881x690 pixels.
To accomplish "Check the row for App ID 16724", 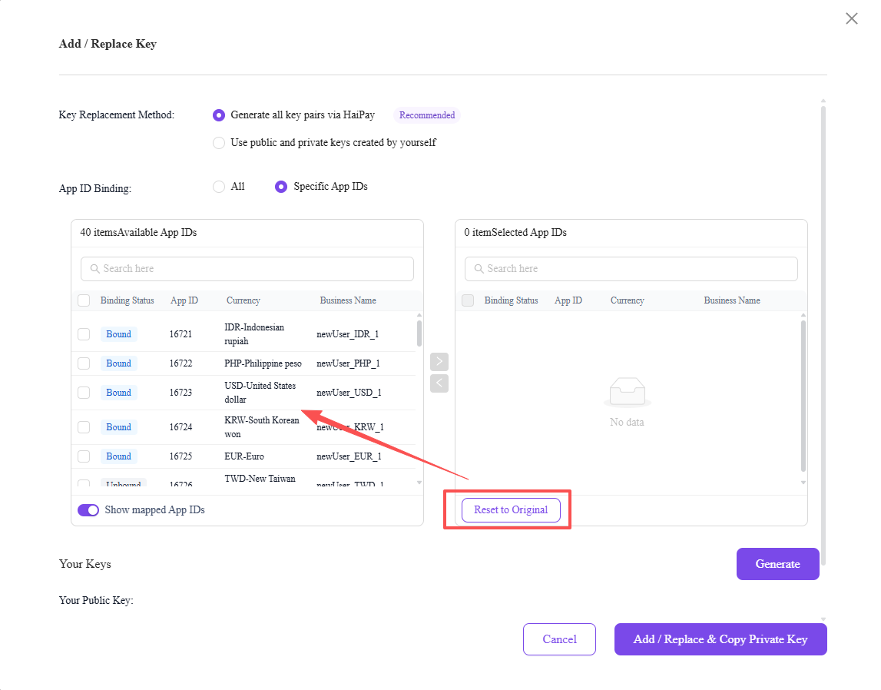I will [x=84, y=427].
